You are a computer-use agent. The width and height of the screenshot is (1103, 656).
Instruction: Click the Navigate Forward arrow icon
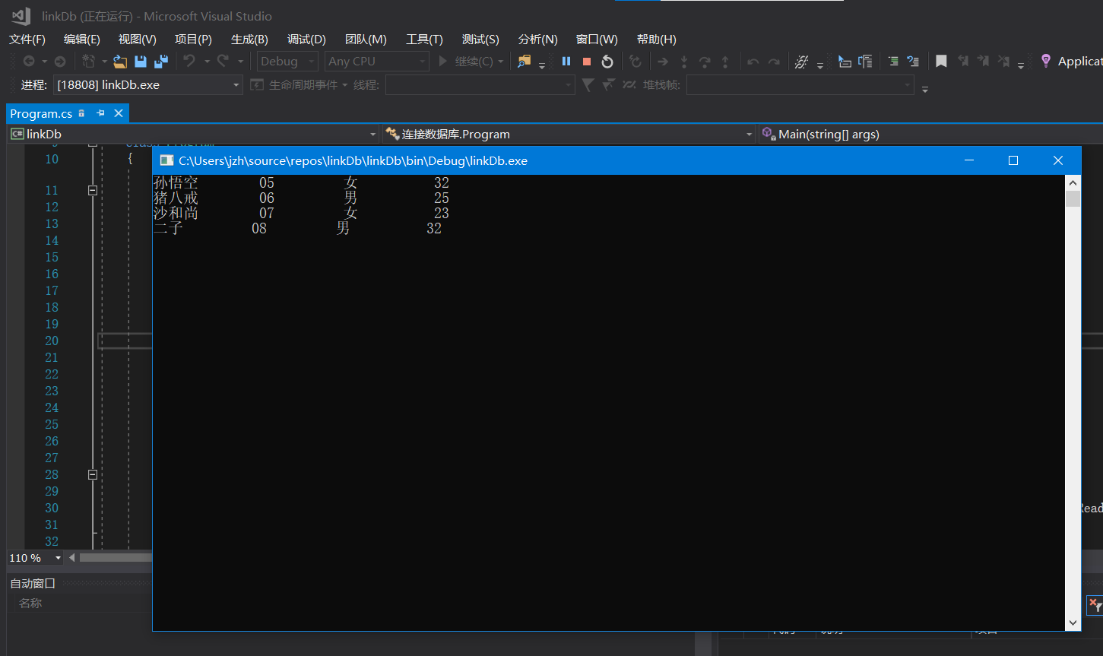coord(60,62)
